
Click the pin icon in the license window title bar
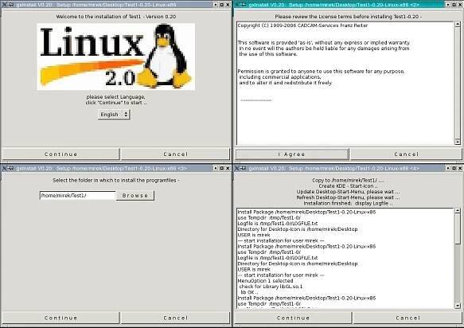(x=244, y=5)
